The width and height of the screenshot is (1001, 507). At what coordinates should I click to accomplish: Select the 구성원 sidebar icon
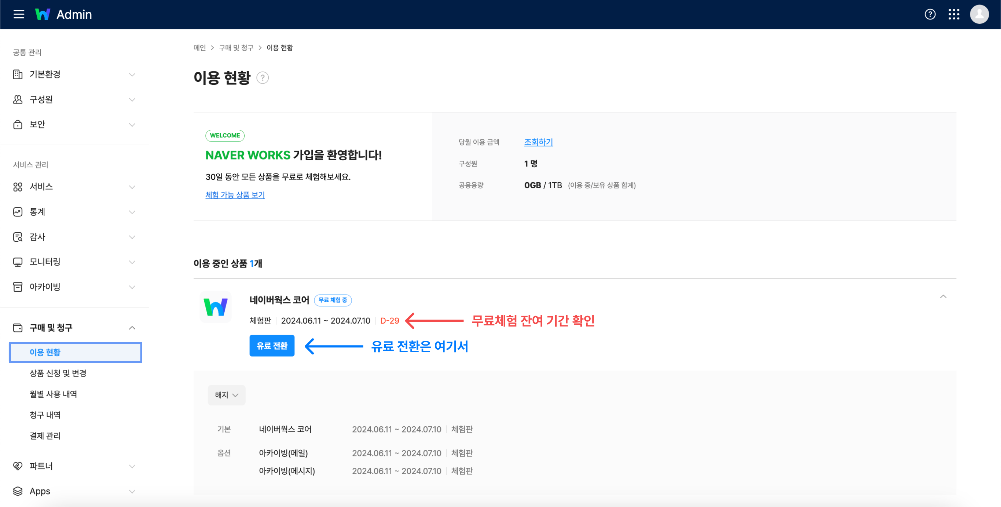pyautogui.click(x=18, y=99)
